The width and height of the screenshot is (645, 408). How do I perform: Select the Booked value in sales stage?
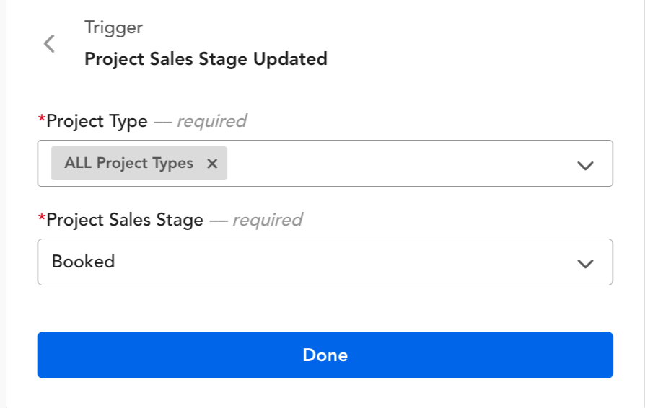(x=84, y=262)
